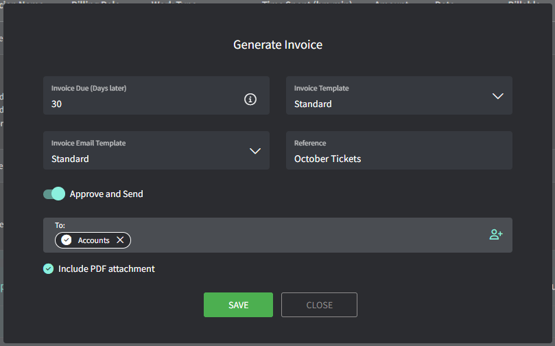
Task: Click the checkmark icon in Accounts chip
Action: [x=66, y=240]
